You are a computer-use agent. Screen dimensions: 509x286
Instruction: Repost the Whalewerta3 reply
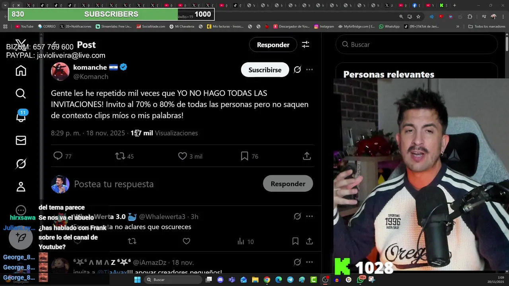coord(132,241)
